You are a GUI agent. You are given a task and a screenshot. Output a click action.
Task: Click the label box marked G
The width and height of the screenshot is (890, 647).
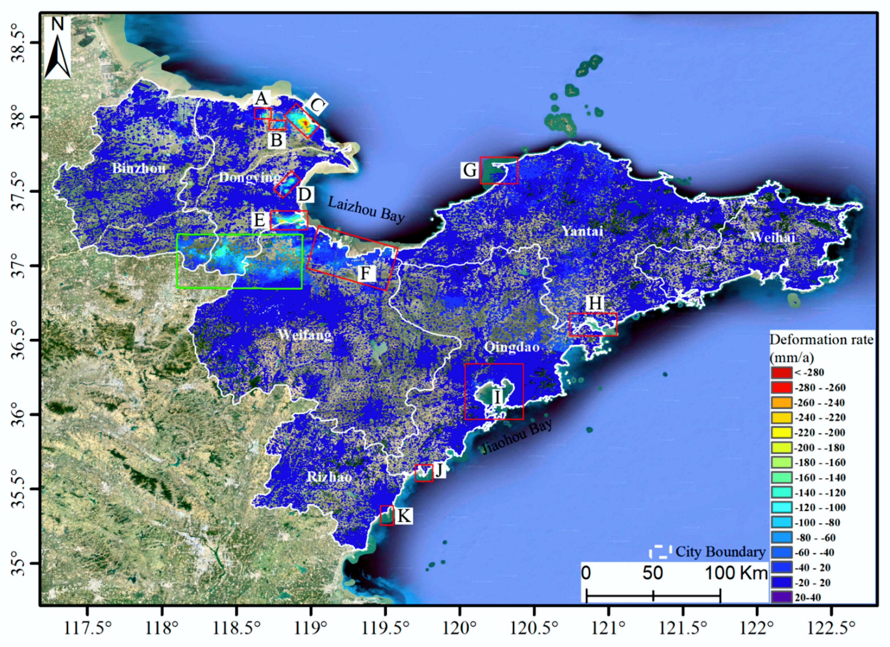pos(470,170)
